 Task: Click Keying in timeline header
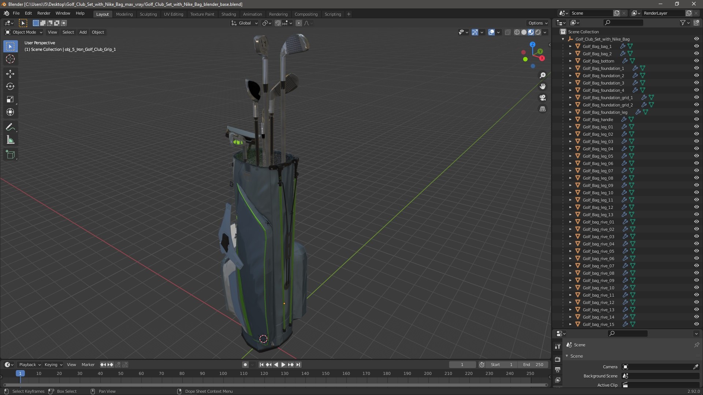coord(53,365)
